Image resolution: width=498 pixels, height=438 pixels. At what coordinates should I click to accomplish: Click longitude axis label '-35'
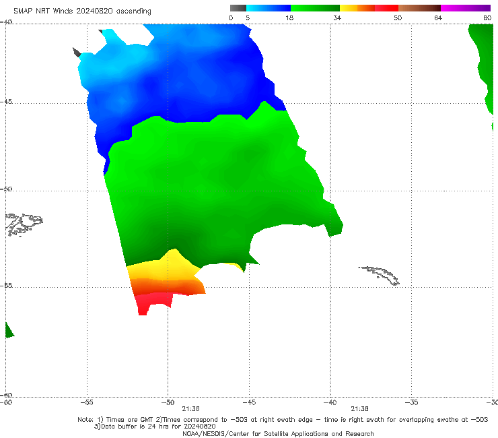click(411, 402)
